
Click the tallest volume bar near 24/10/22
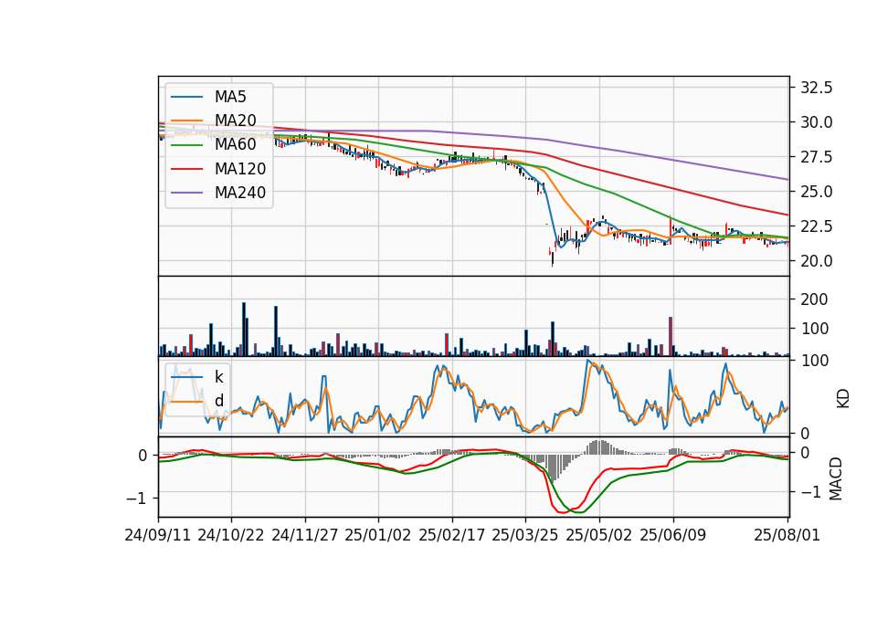tap(244, 330)
